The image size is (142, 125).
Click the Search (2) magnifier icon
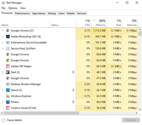8,90
